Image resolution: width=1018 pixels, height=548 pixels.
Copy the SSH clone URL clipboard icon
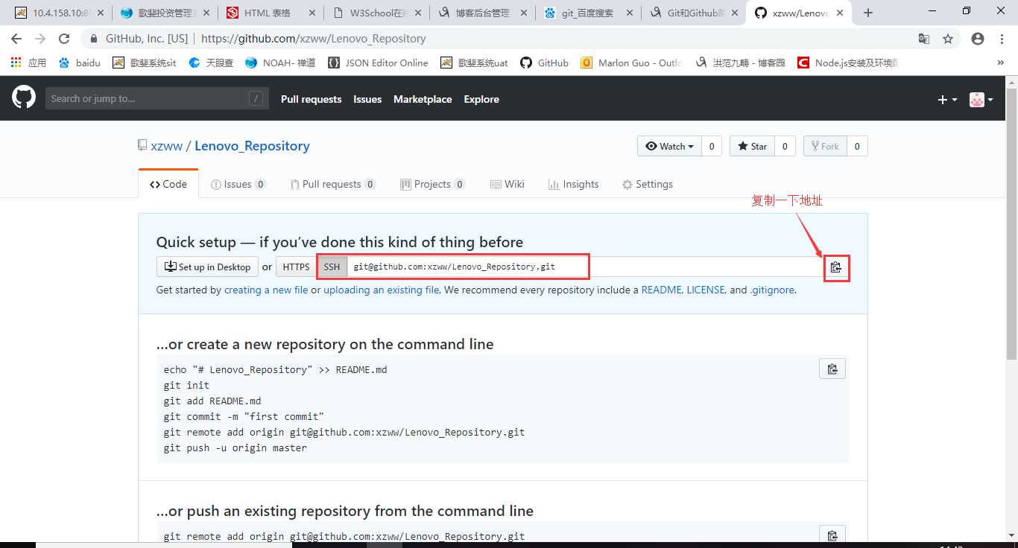pyautogui.click(x=836, y=267)
